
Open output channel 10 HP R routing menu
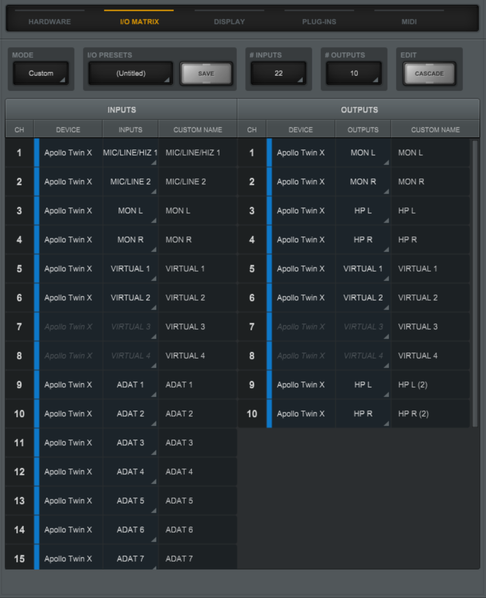coord(363,414)
